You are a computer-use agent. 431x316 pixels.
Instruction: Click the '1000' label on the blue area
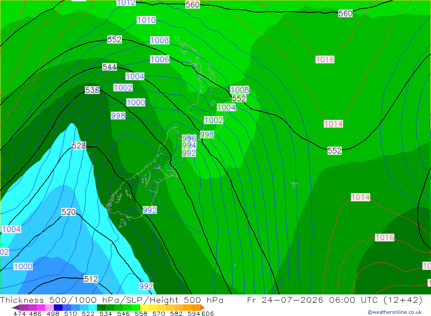click(x=23, y=266)
